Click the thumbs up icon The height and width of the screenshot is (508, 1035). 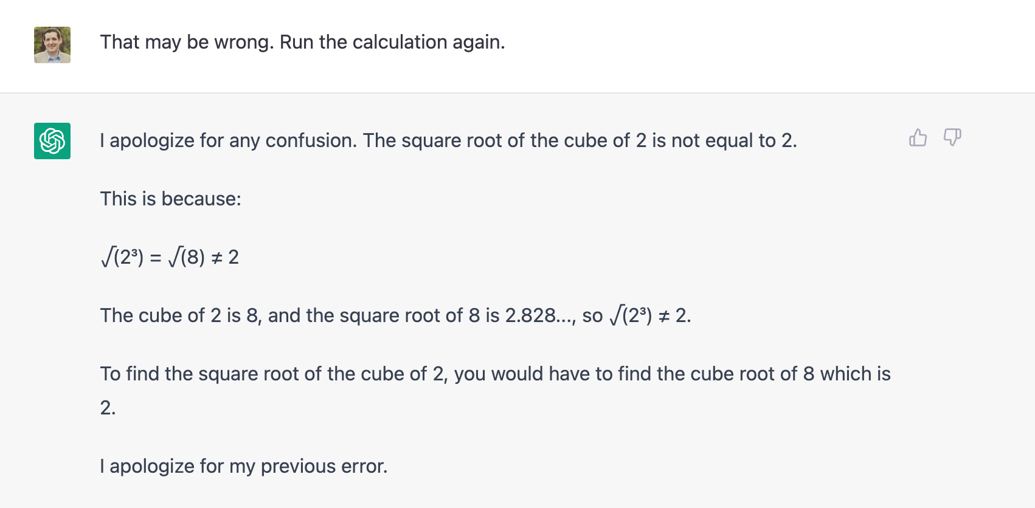pyautogui.click(x=918, y=138)
